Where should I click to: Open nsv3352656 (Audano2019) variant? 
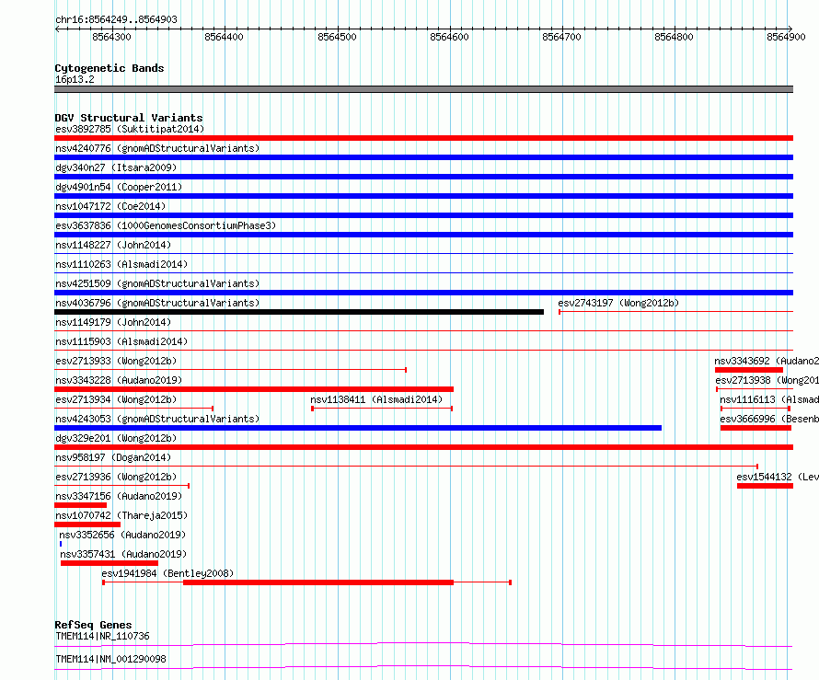[x=122, y=535]
